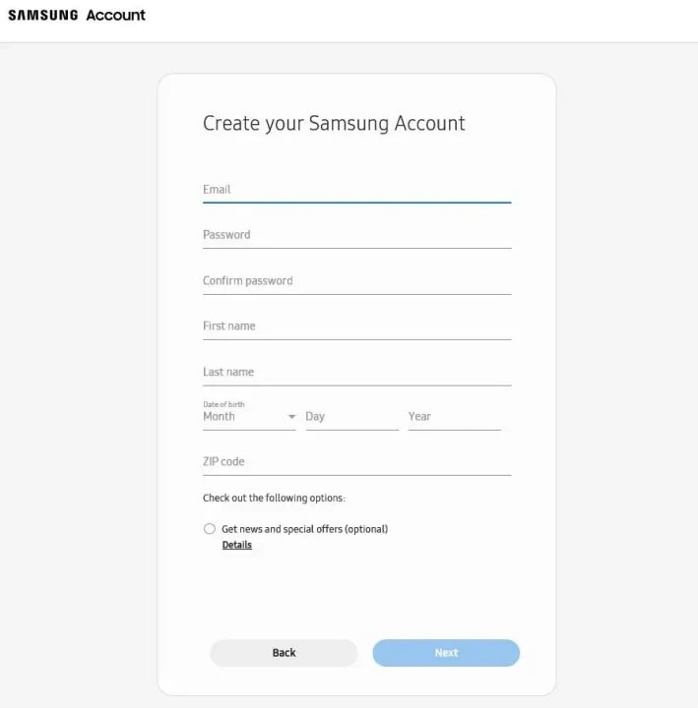This screenshot has width=698, height=708.
Task: Click the news and special offers label text
Action: [x=304, y=529]
